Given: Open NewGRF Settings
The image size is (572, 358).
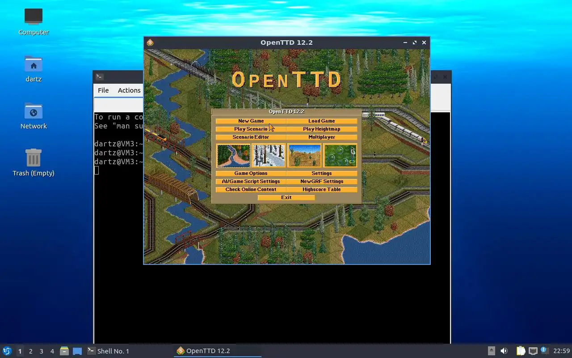Looking at the screenshot, I should [322, 181].
